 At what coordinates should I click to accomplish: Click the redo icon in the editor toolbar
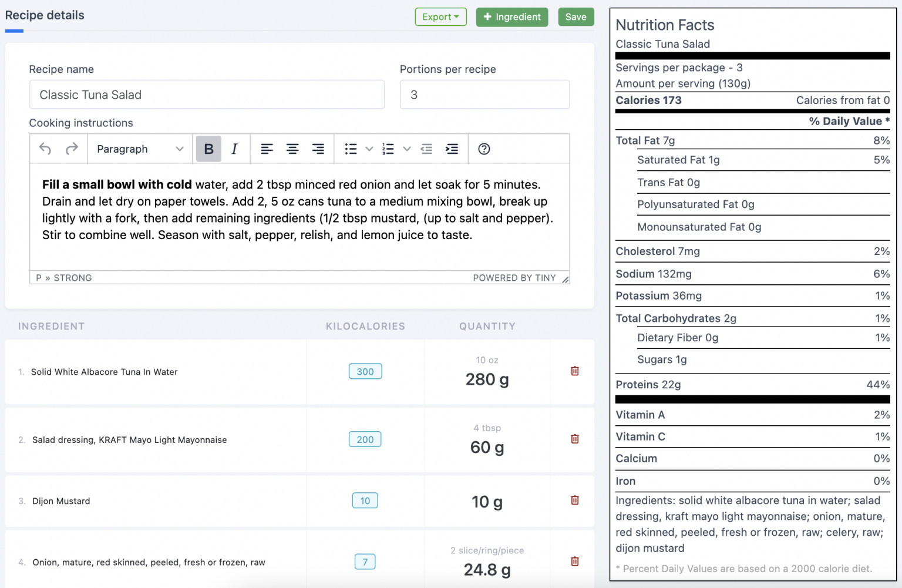[x=72, y=149]
